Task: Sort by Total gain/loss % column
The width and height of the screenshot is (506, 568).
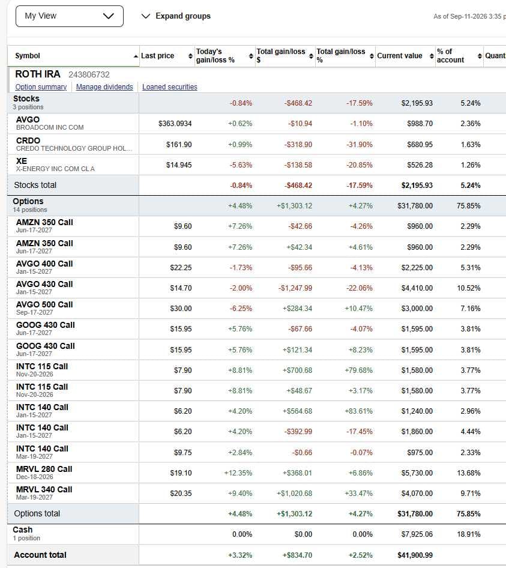Action: click(372, 56)
